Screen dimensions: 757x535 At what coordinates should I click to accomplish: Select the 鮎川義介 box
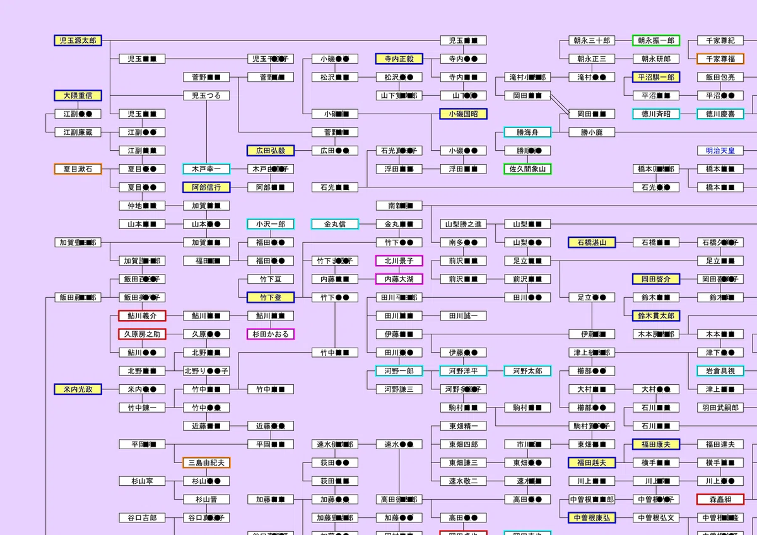click(x=142, y=315)
